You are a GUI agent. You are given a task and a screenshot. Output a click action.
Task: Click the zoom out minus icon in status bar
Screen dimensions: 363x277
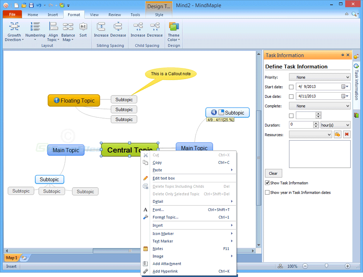305,266
